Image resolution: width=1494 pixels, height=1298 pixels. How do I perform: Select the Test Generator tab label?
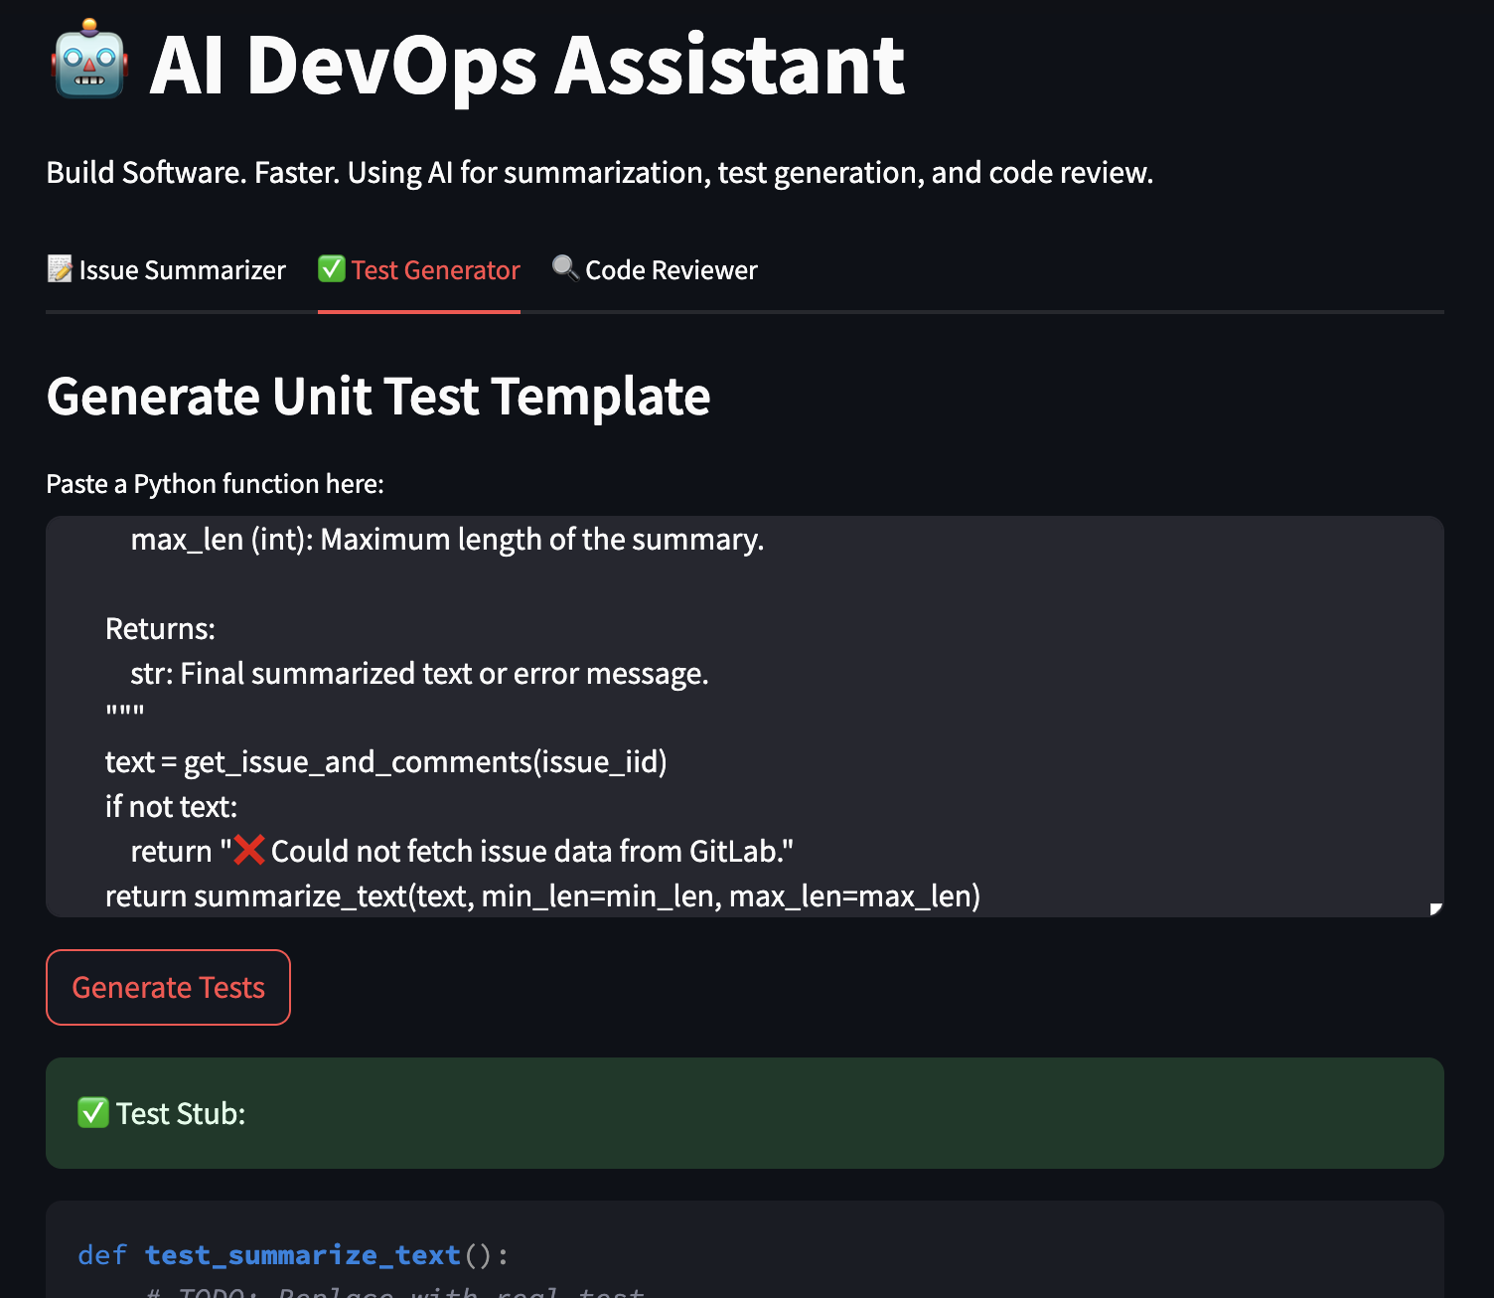coord(435,270)
